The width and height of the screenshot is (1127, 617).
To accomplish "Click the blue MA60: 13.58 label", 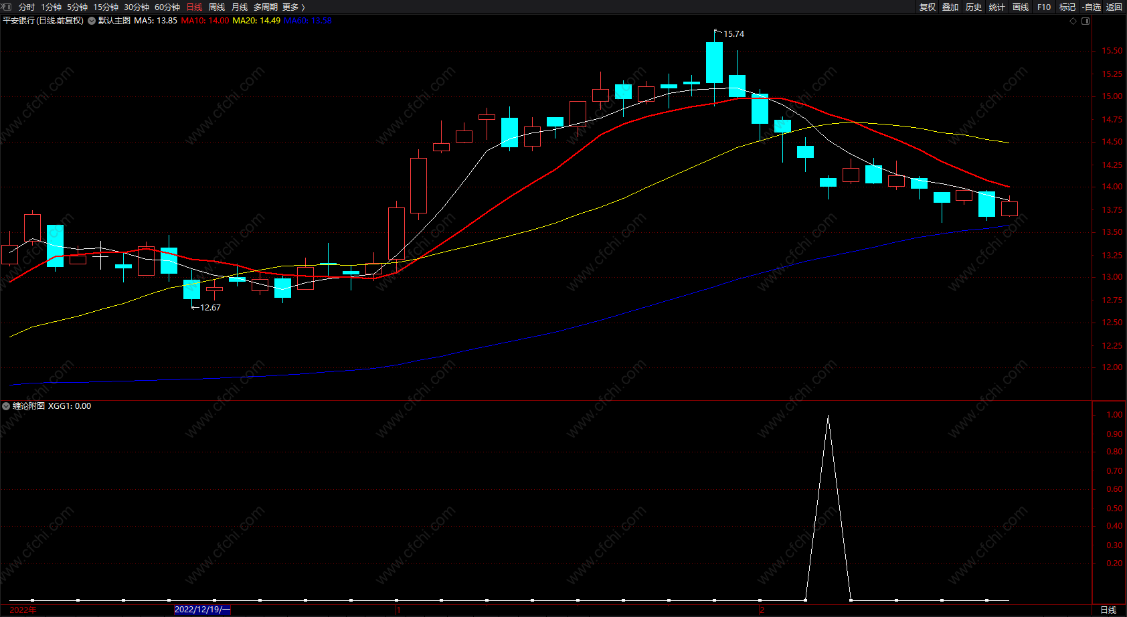I will click(x=308, y=21).
